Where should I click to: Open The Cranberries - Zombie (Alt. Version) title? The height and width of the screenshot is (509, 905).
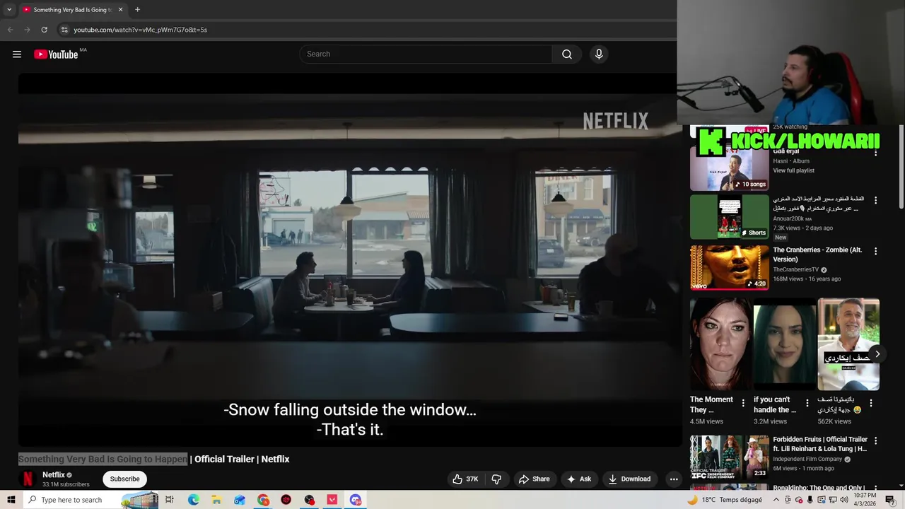pyautogui.click(x=817, y=255)
